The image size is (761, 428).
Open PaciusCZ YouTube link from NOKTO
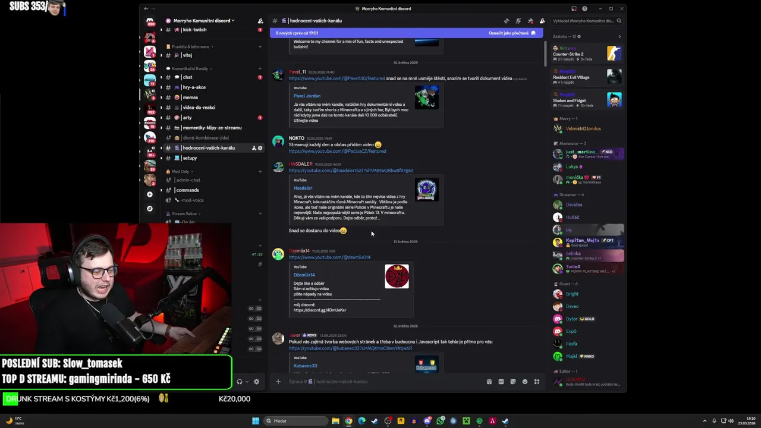[x=337, y=151]
